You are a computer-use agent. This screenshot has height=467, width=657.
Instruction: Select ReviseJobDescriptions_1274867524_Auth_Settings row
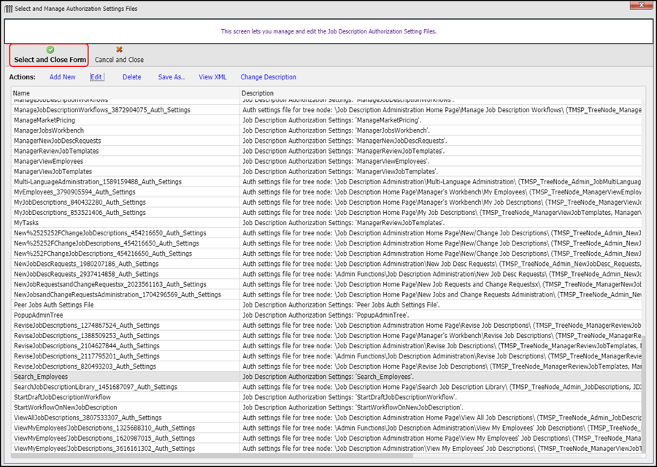coord(326,325)
